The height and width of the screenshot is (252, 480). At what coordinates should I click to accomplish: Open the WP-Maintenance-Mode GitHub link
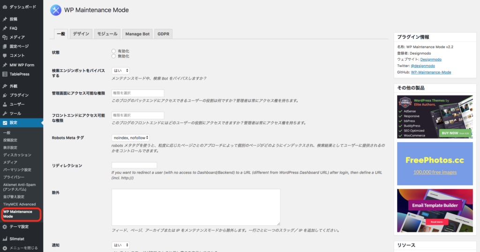[431, 72]
